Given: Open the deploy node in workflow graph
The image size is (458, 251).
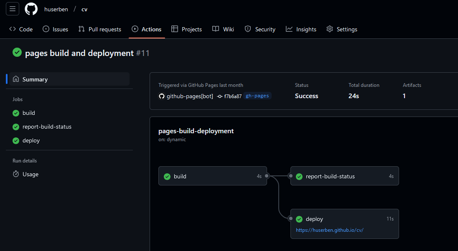Looking at the screenshot, I should pyautogui.click(x=345, y=224).
